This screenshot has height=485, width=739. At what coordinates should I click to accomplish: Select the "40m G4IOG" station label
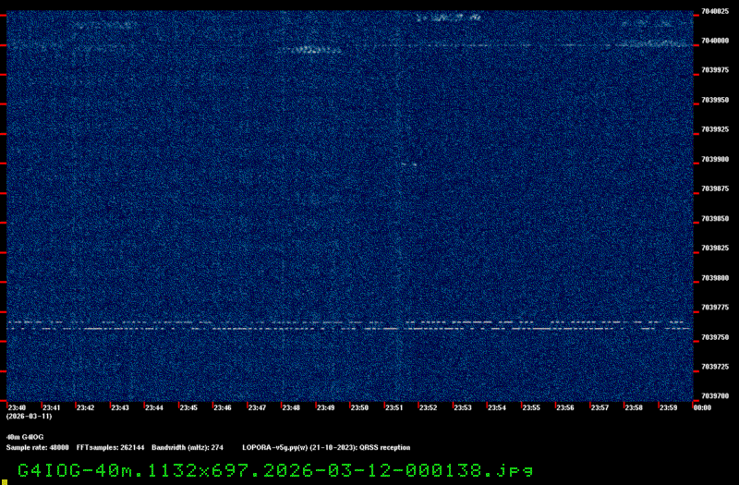(x=25, y=437)
